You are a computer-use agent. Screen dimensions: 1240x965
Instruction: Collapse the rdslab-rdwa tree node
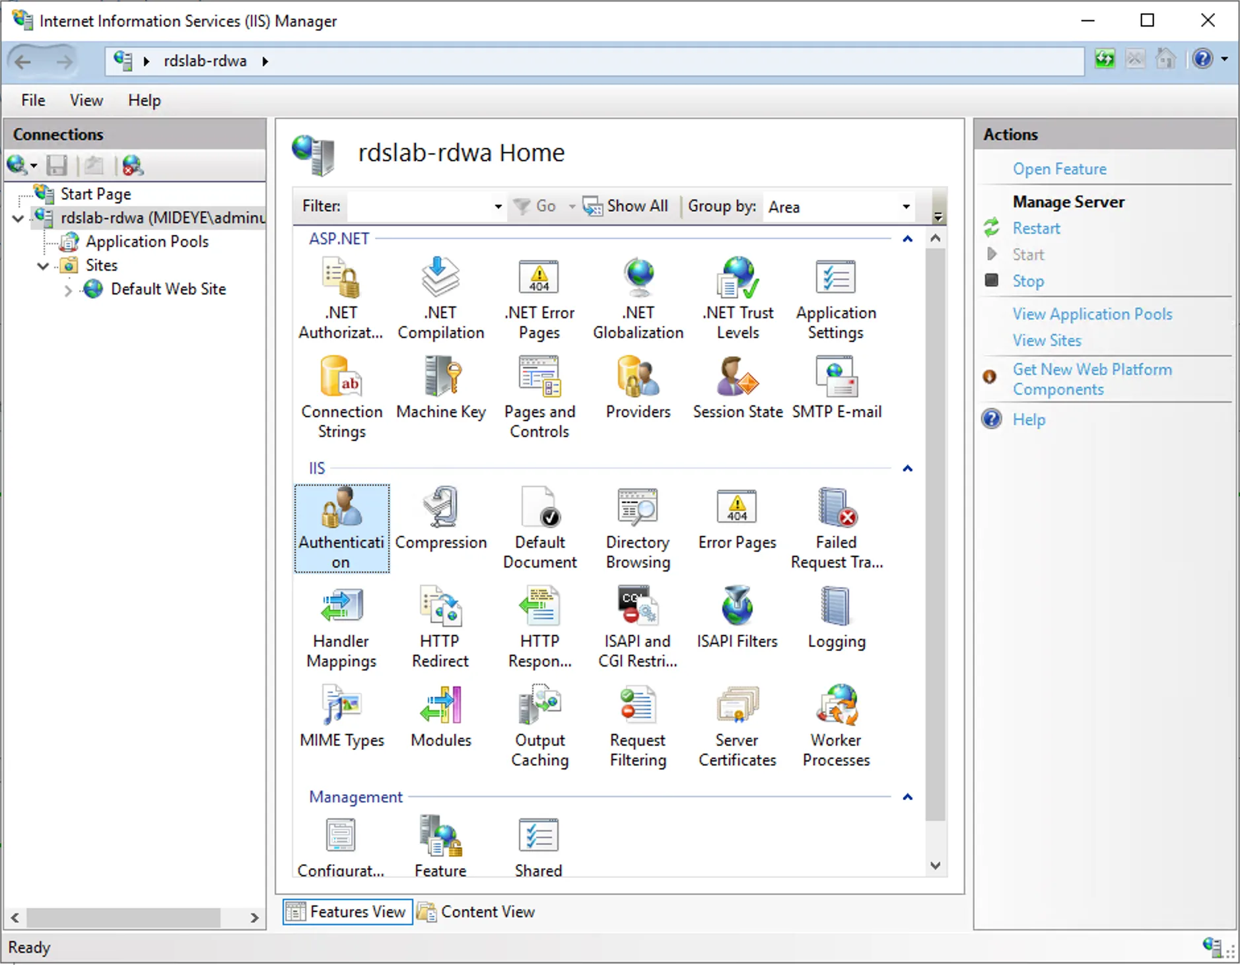pos(17,218)
